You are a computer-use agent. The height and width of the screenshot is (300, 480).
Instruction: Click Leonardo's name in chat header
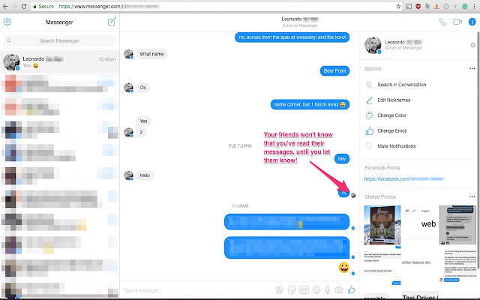point(300,19)
